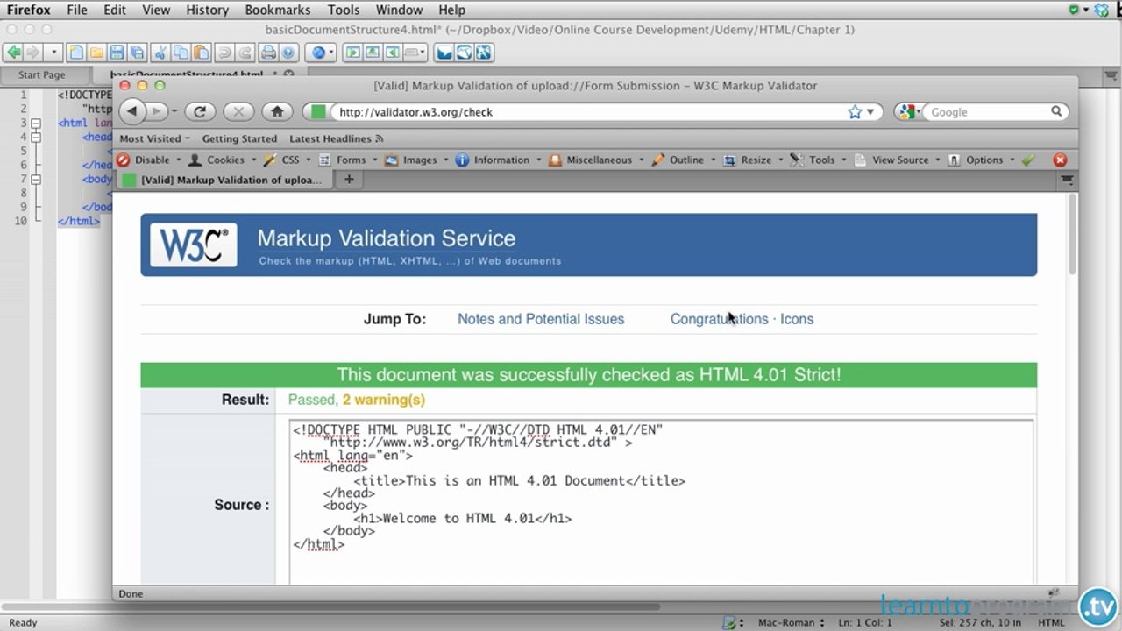
Task: Jump to Notes and Potential Issues
Action: point(541,319)
